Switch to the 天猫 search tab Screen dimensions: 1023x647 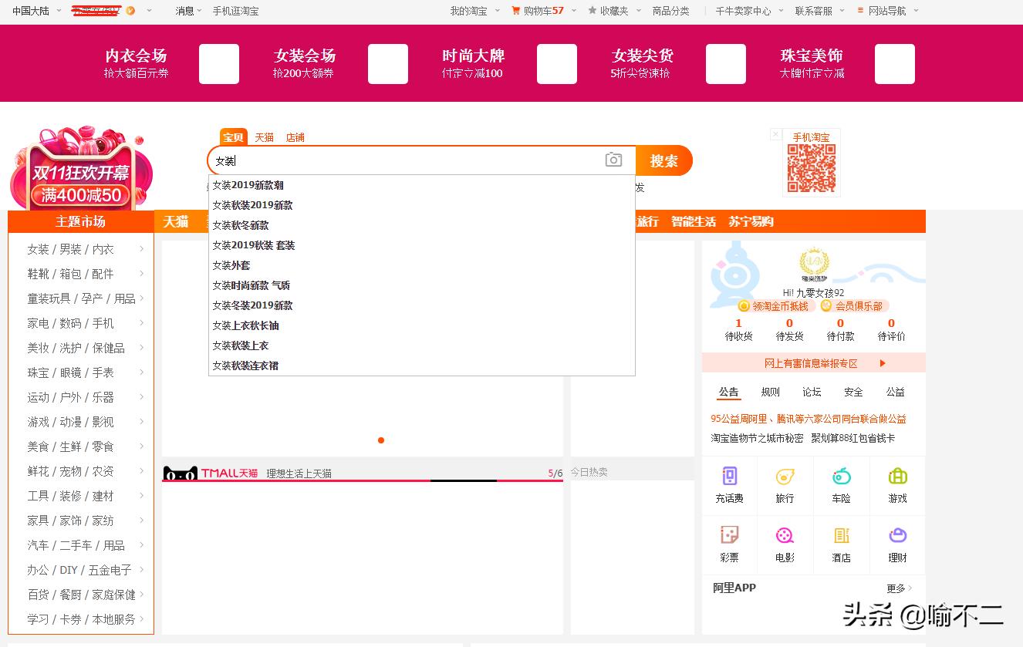click(263, 136)
